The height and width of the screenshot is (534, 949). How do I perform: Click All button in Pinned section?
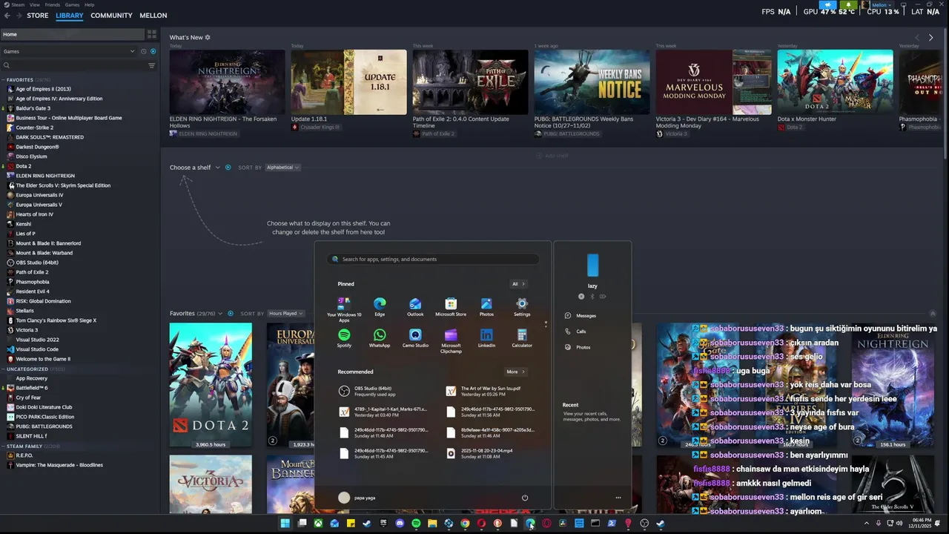point(518,284)
